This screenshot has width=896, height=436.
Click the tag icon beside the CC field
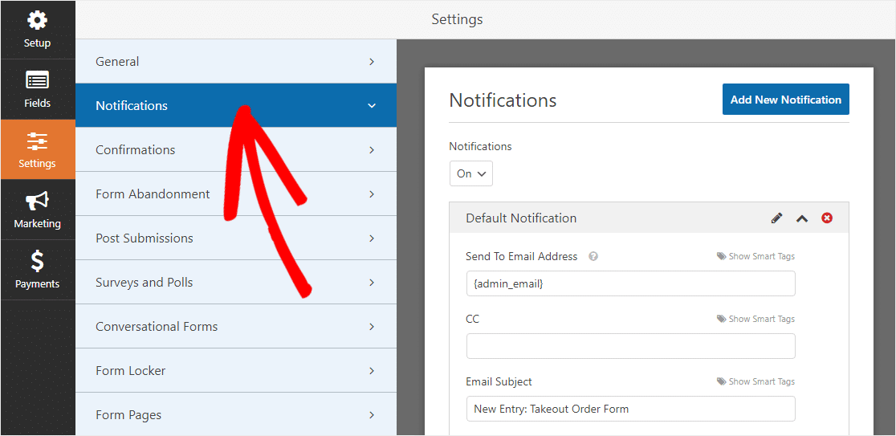tap(721, 319)
